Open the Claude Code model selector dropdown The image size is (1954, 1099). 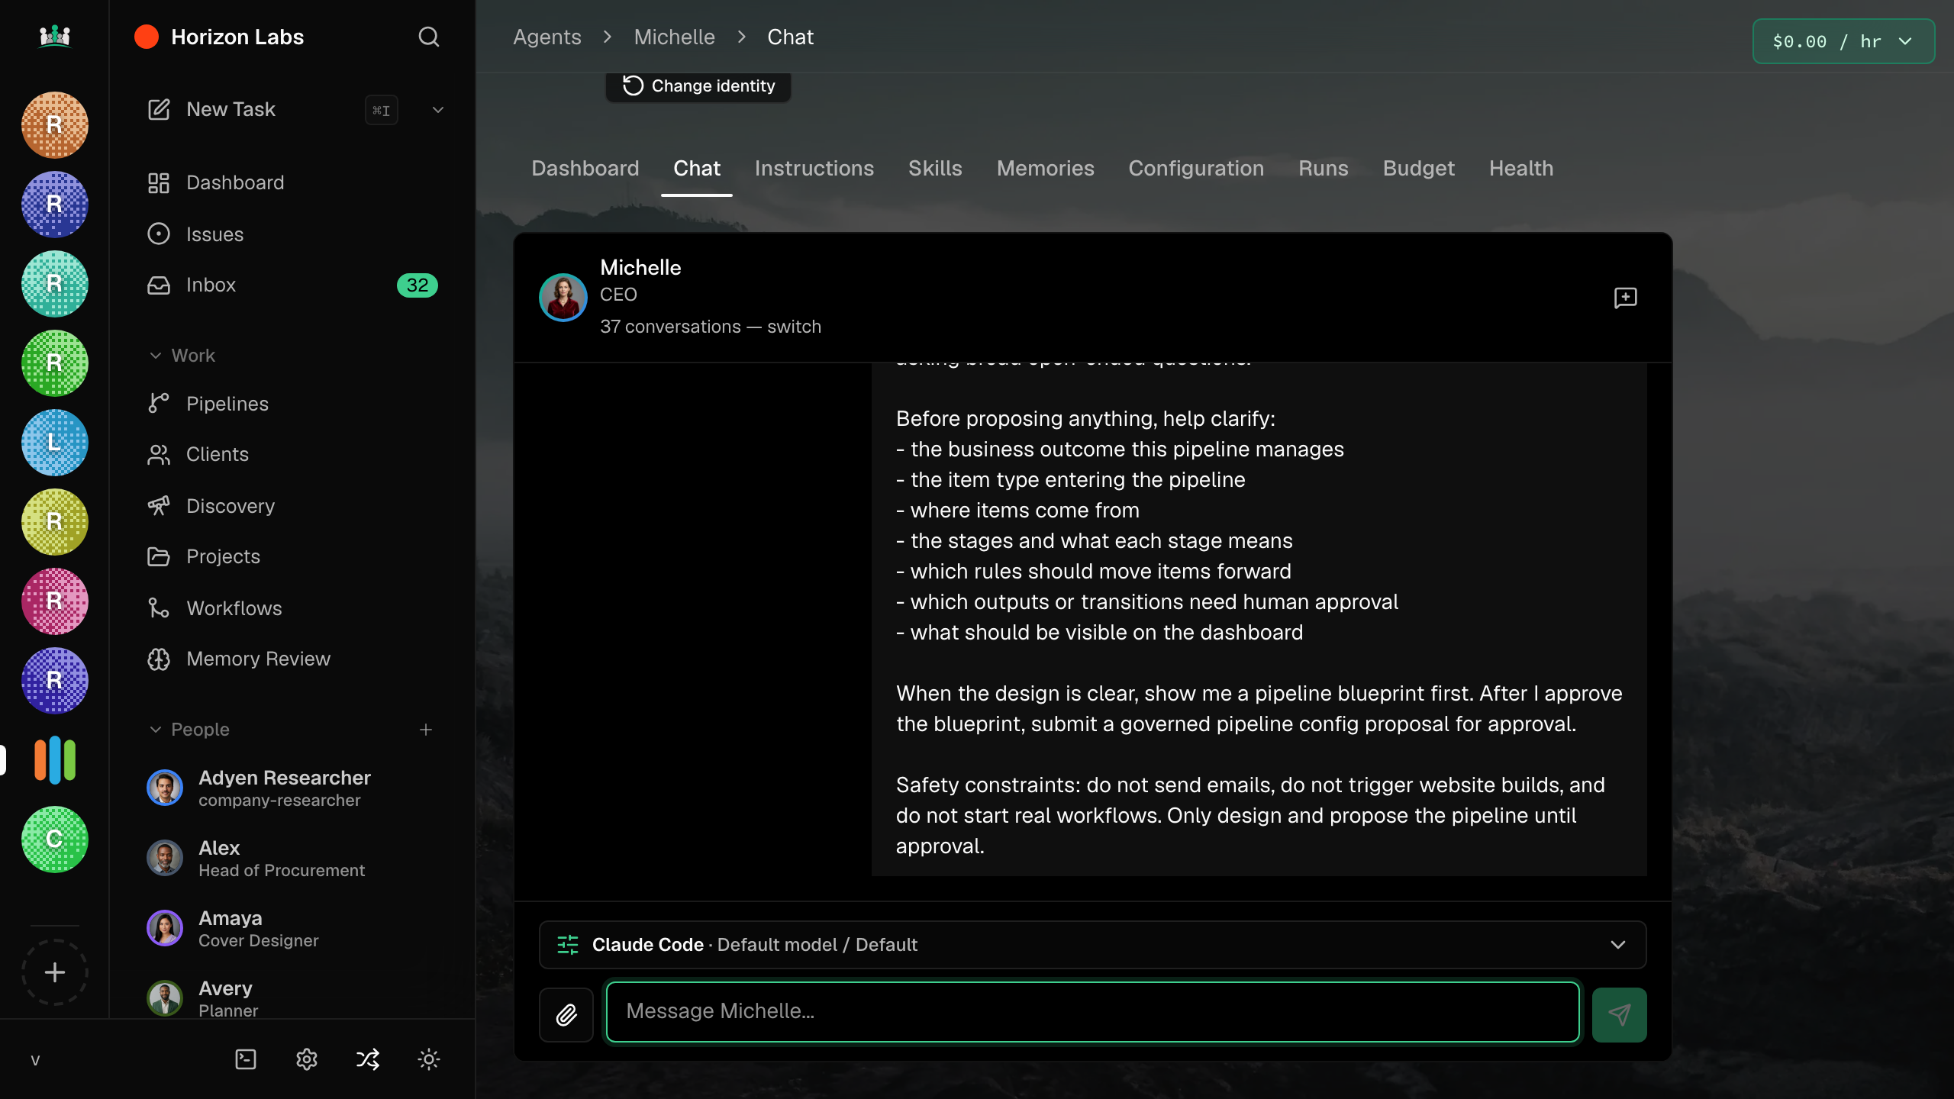coord(1093,945)
